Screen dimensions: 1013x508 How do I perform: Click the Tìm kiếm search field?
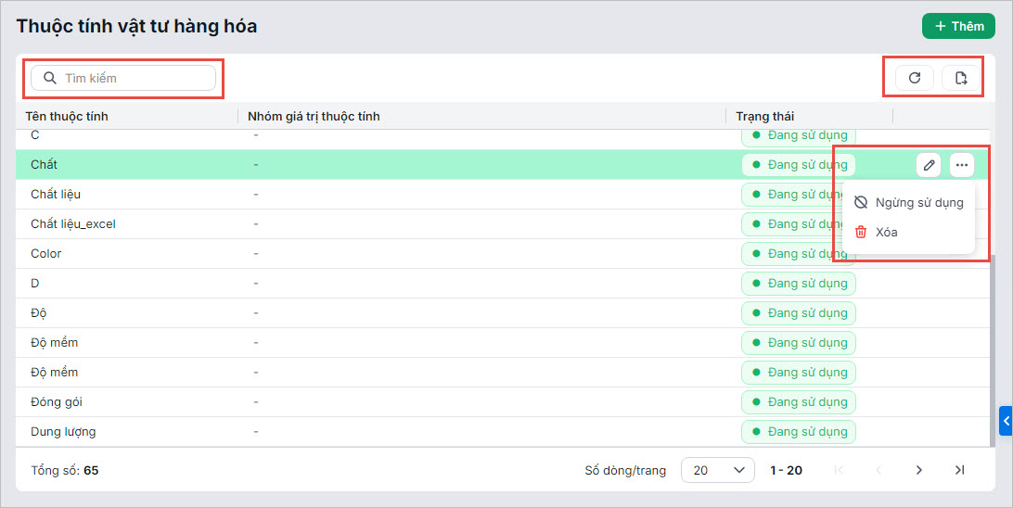[x=123, y=78]
